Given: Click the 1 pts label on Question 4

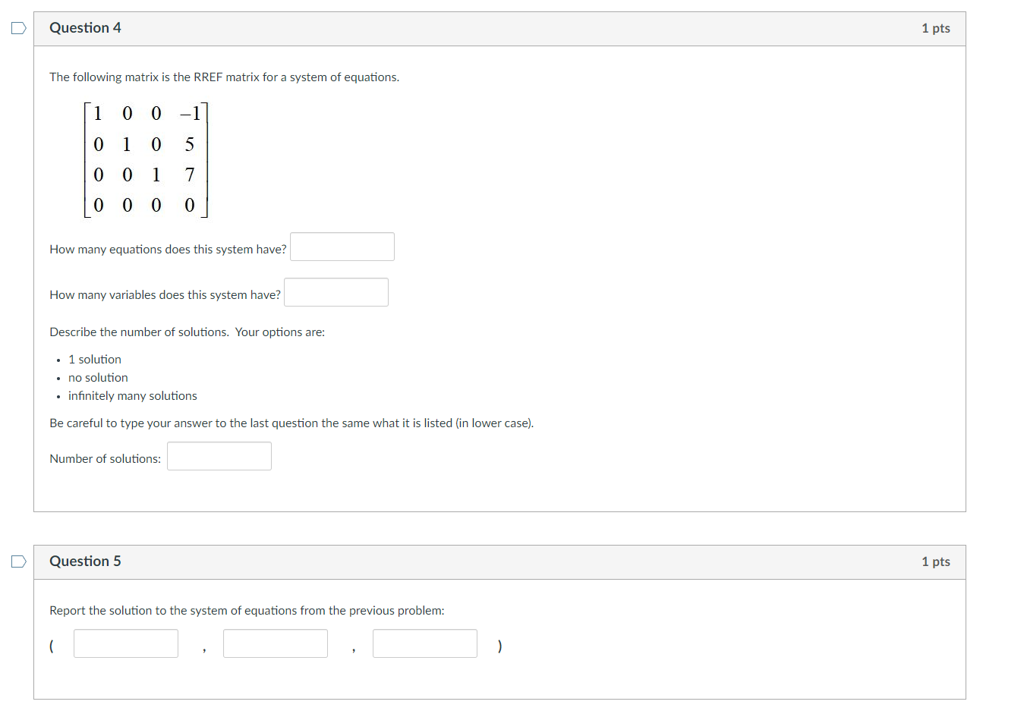Looking at the screenshot, I should (935, 27).
